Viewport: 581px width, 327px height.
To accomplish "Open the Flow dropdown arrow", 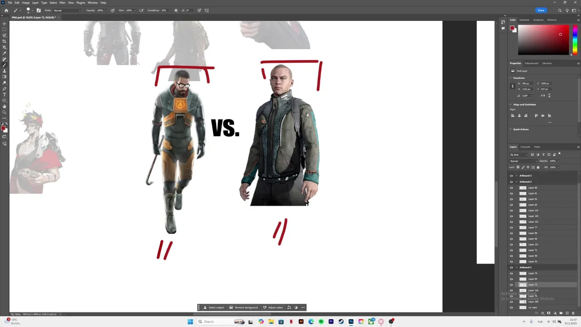I will click(134, 10).
